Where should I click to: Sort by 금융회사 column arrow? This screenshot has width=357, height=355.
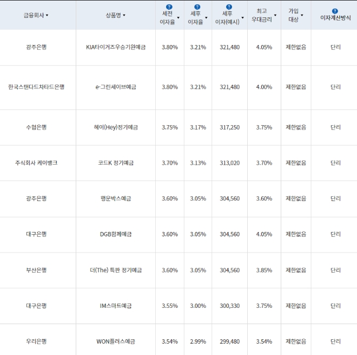click(x=47, y=15)
